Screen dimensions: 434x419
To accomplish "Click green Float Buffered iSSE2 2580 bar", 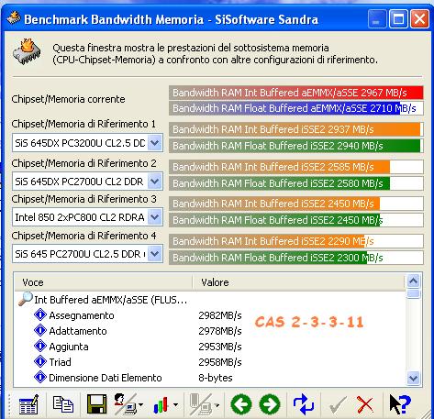I will (296, 183).
